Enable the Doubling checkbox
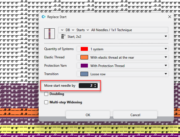 (46, 94)
